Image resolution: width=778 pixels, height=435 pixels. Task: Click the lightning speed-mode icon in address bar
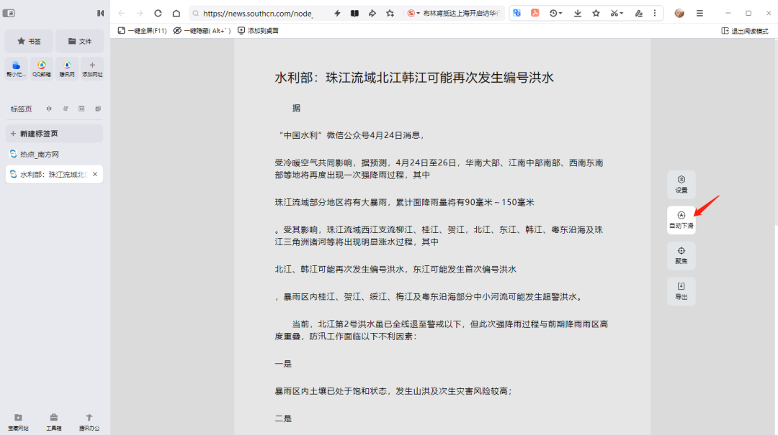[337, 14]
